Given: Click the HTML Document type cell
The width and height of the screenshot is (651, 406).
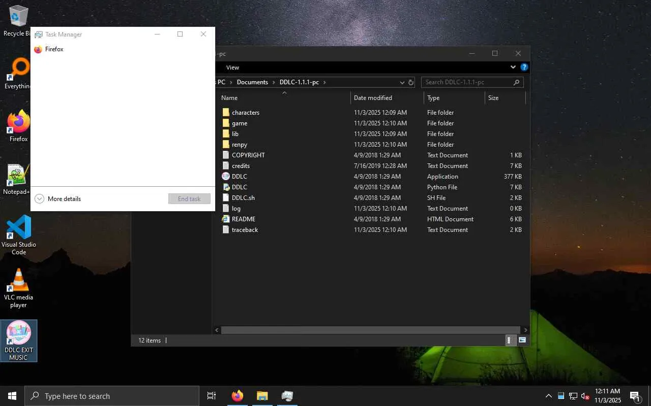Looking at the screenshot, I should click(x=450, y=219).
